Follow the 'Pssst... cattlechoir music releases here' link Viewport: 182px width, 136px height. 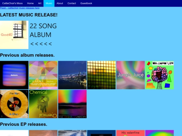pos(20,8)
